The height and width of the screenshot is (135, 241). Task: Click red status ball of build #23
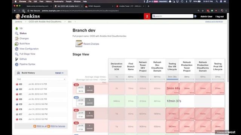point(17,84)
